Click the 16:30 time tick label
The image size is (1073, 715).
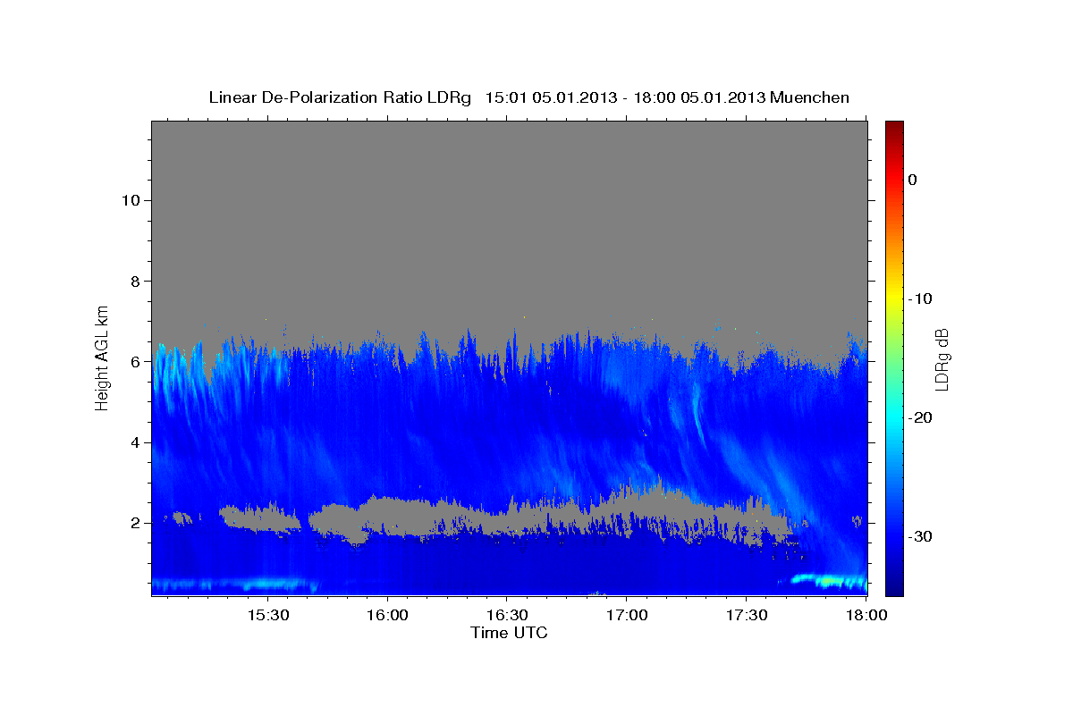click(507, 616)
